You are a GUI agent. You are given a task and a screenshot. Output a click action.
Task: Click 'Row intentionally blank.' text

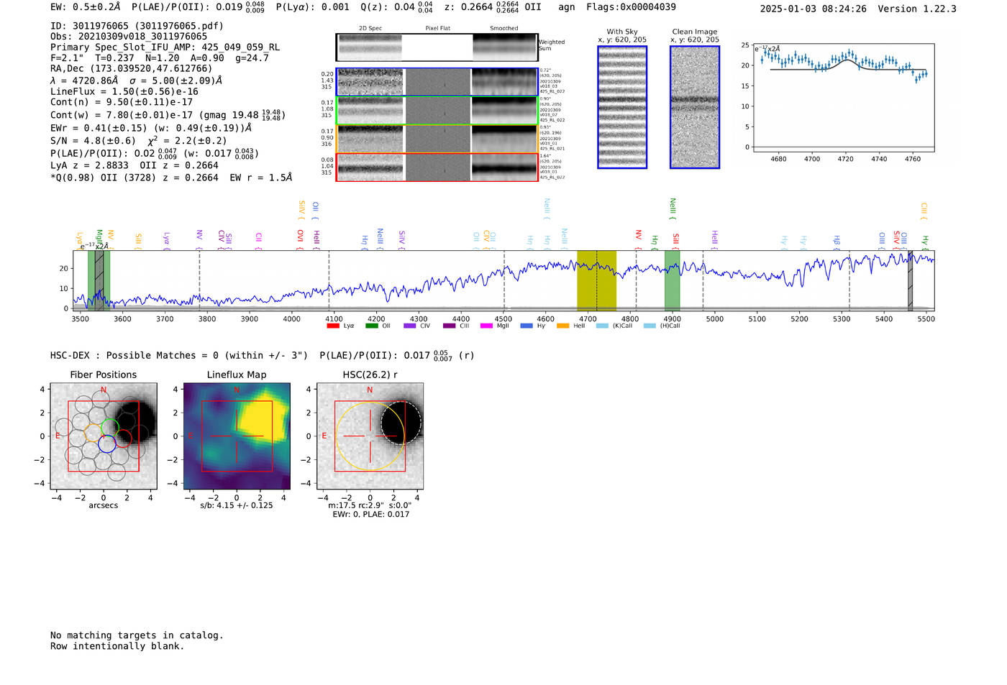pos(117,646)
